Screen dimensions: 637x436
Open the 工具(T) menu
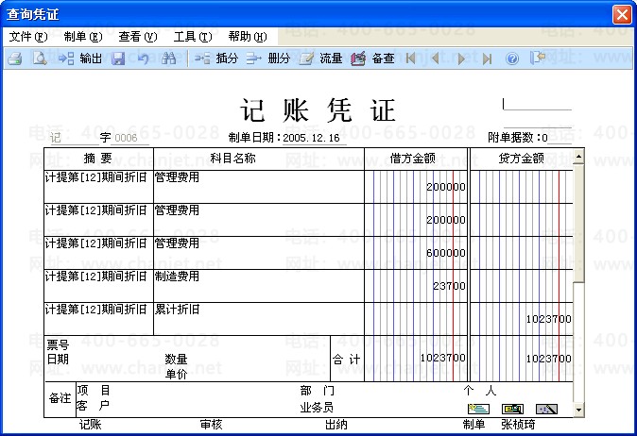pyautogui.click(x=193, y=37)
